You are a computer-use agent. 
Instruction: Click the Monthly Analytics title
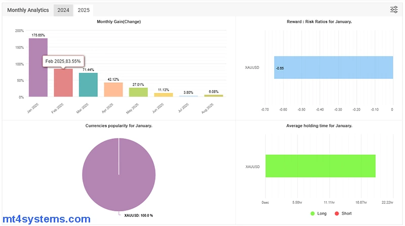[28, 10]
